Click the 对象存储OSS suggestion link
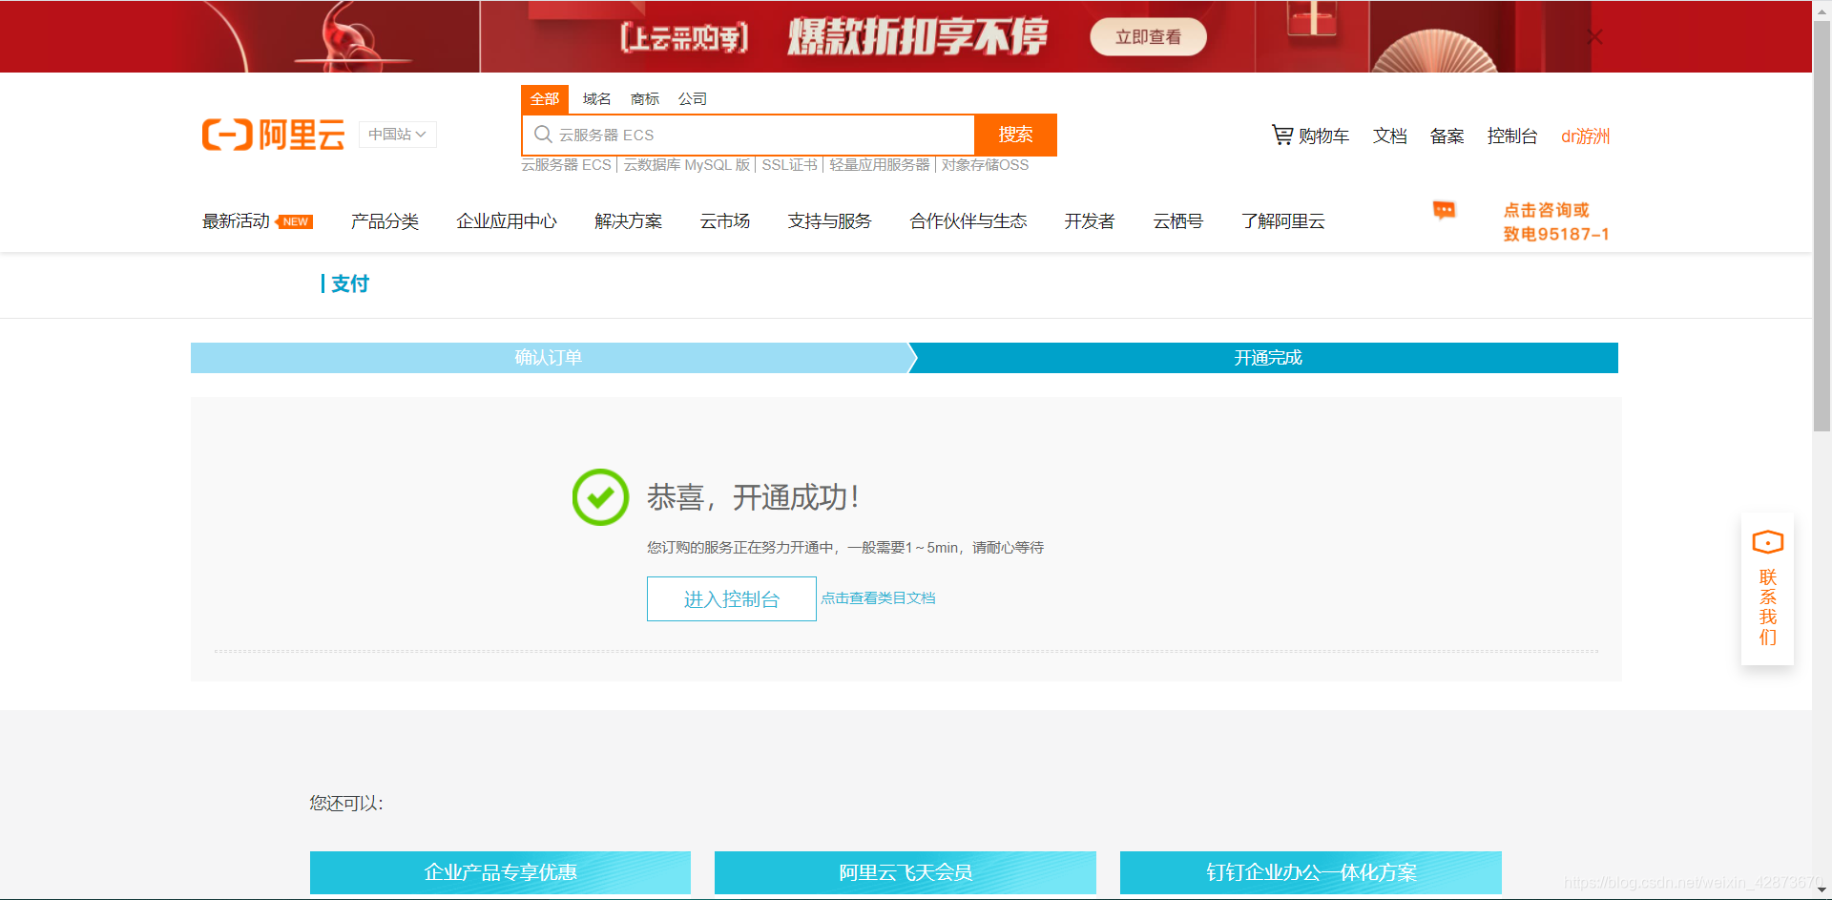The height and width of the screenshot is (900, 1832). [986, 165]
